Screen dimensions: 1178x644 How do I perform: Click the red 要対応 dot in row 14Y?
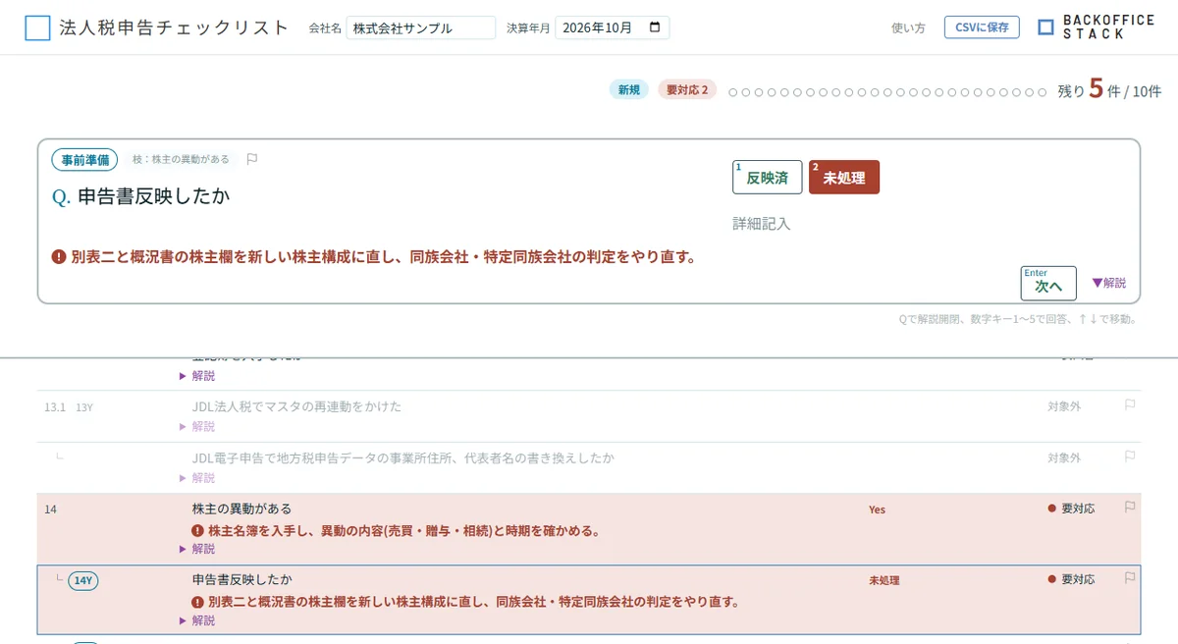click(1051, 579)
